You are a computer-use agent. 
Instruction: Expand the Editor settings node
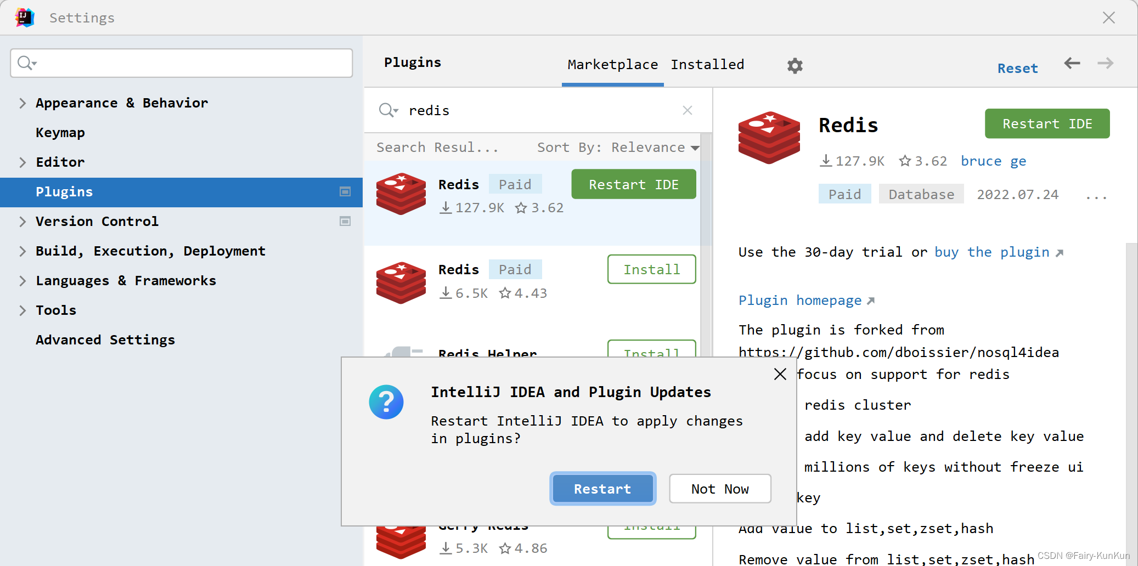pyautogui.click(x=22, y=162)
